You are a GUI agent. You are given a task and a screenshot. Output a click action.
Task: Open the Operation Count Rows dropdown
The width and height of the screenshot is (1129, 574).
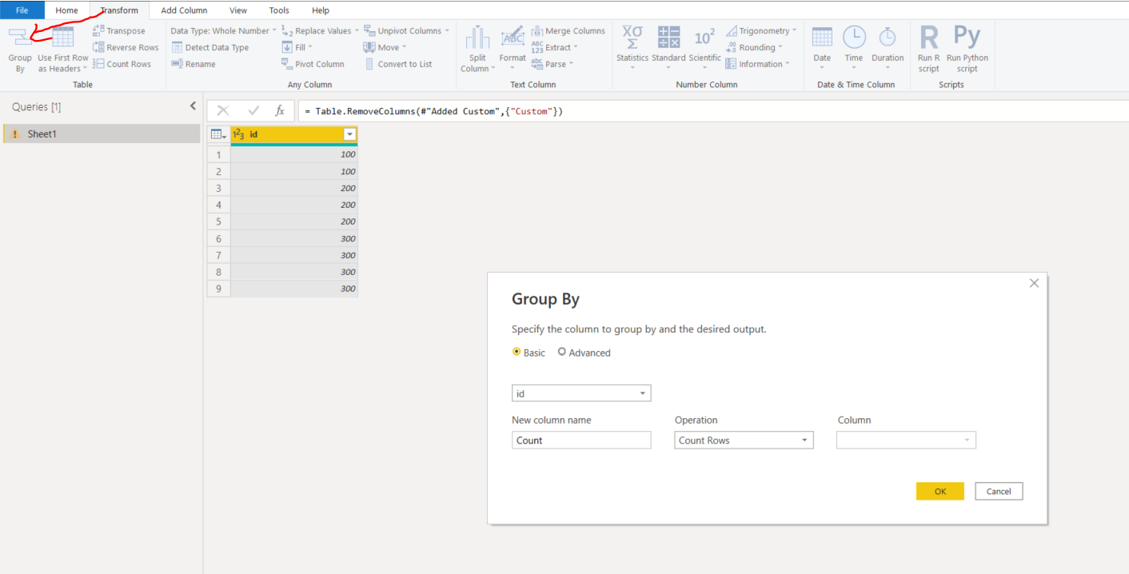click(744, 440)
